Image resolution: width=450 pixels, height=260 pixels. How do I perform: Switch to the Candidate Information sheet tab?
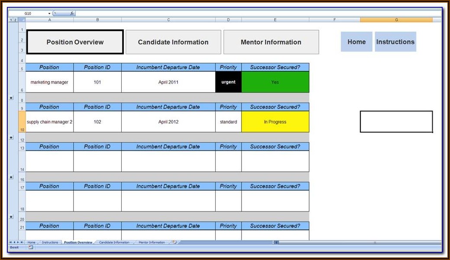[114, 242]
